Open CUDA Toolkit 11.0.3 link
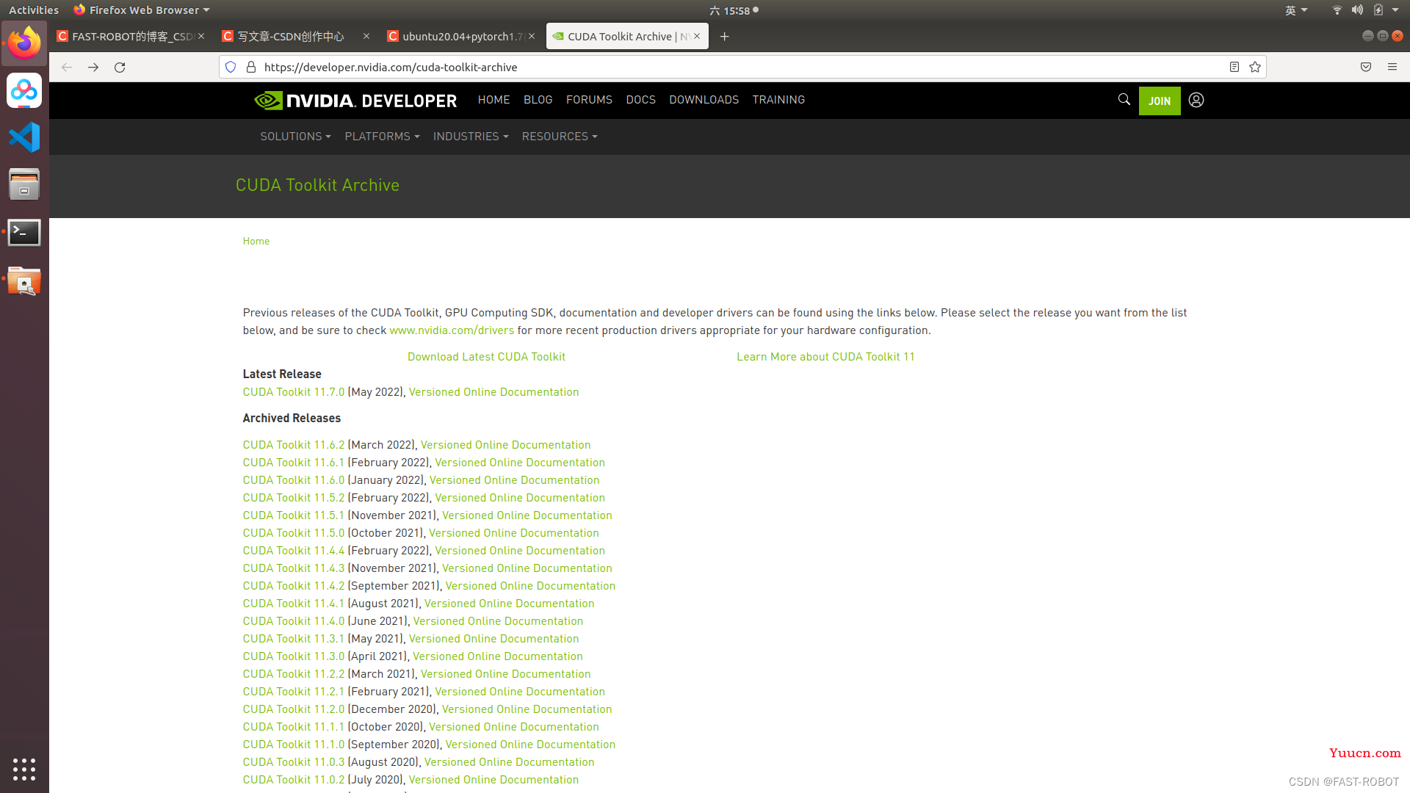 (294, 762)
